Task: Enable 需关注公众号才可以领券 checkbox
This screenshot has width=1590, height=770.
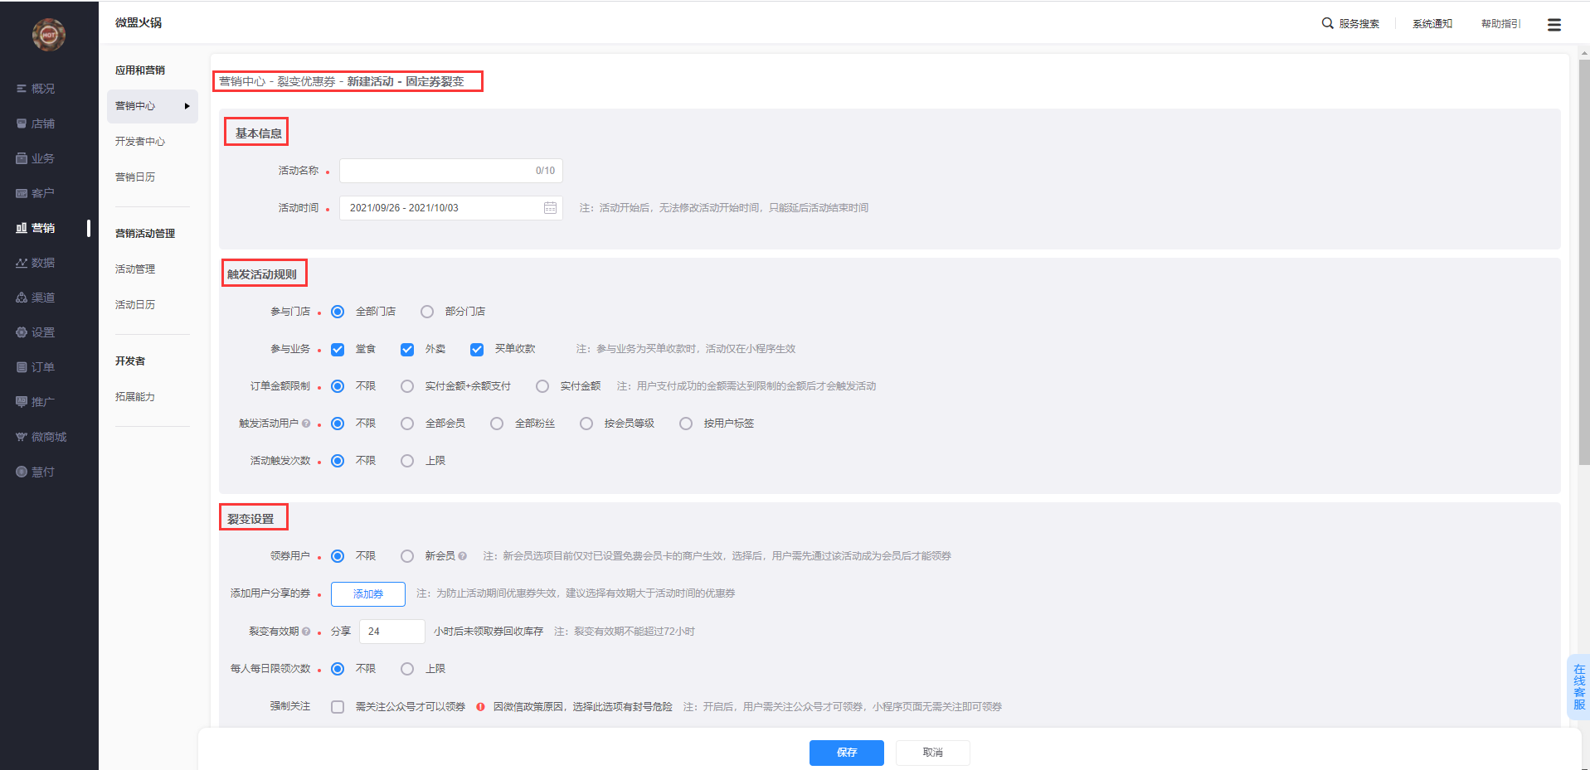Action: (338, 707)
